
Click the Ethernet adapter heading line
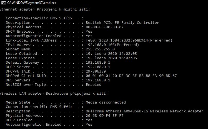45,9
